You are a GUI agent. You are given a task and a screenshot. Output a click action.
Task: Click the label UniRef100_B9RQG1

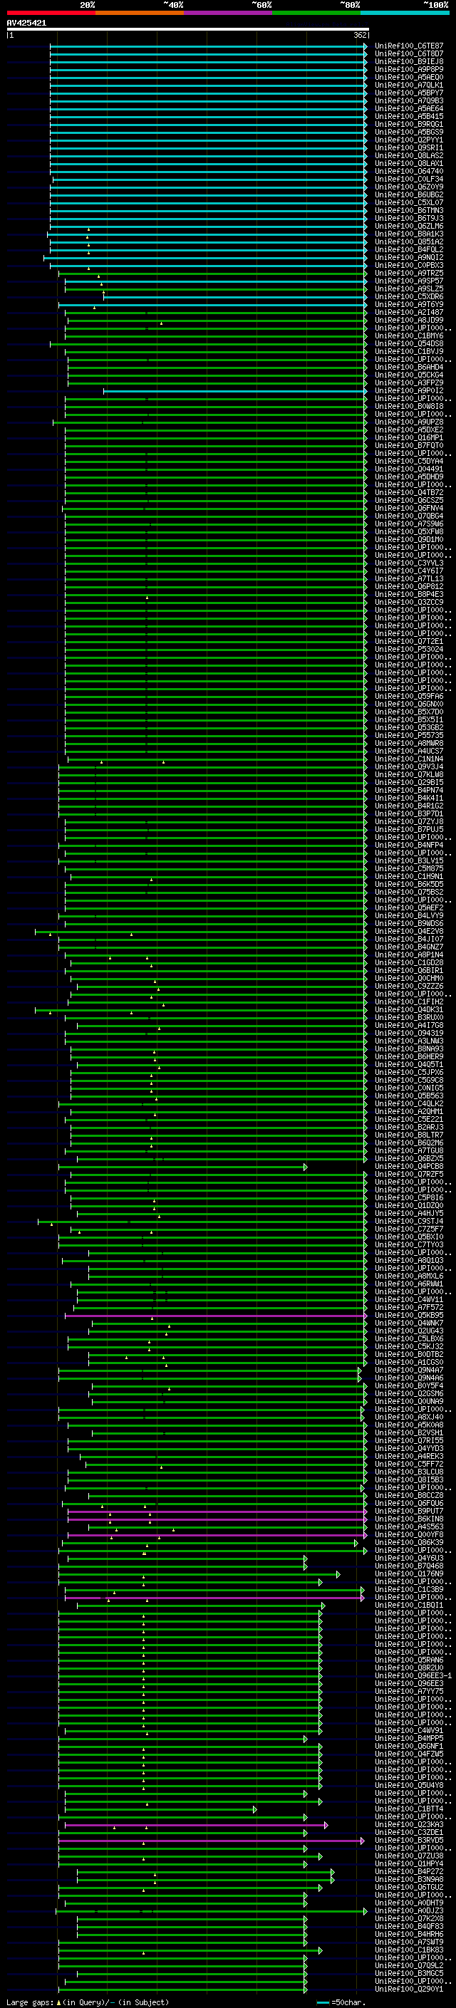(409, 124)
